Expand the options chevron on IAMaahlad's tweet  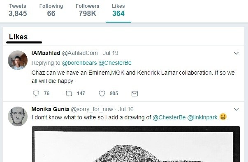click(x=236, y=53)
